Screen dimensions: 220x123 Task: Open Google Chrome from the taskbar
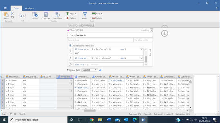[x=92, y=120]
